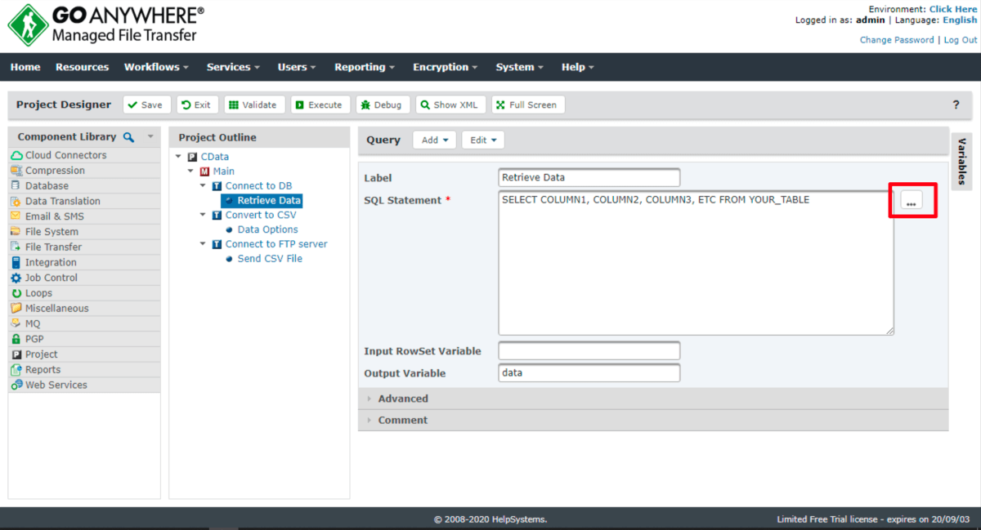Open Component Library options dropdown arrow
This screenshot has height=530, width=981.
[x=150, y=137]
